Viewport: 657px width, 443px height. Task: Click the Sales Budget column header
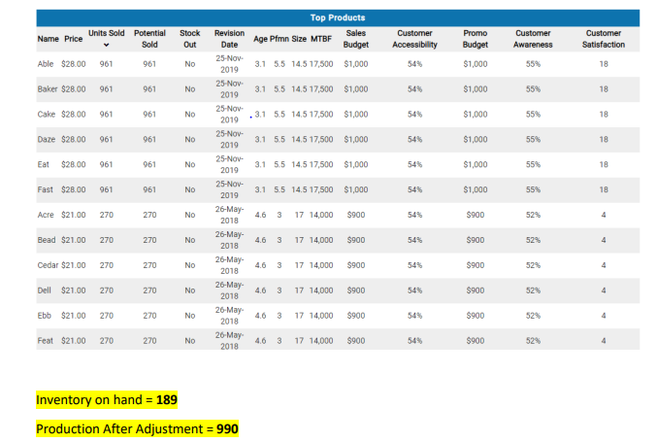(x=356, y=39)
